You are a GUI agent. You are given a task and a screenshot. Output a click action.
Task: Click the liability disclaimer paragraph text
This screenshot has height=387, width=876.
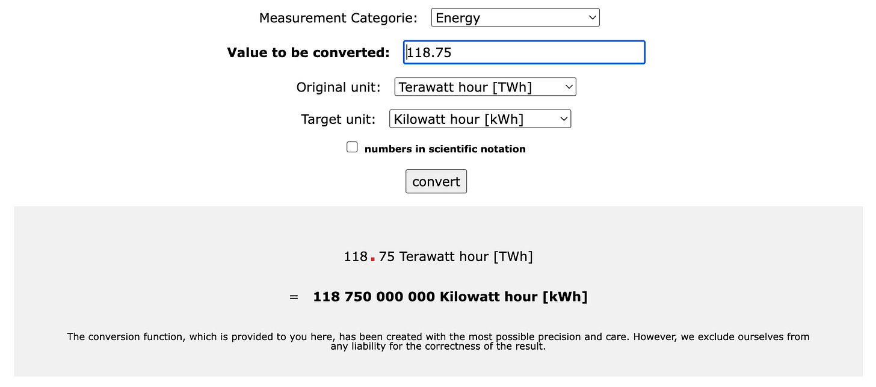click(x=438, y=341)
